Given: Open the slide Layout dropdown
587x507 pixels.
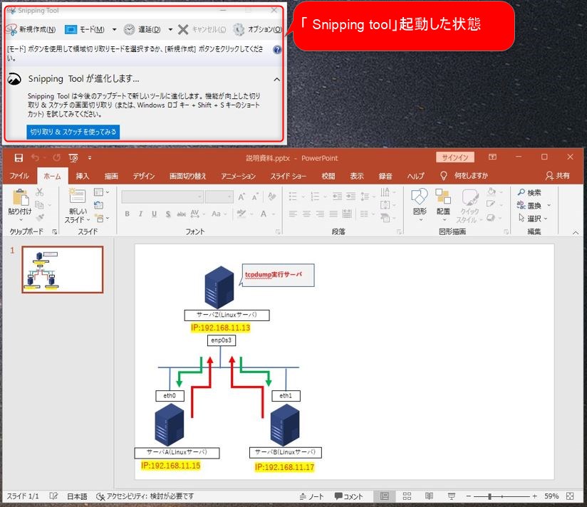Looking at the screenshot, I should click(x=101, y=192).
